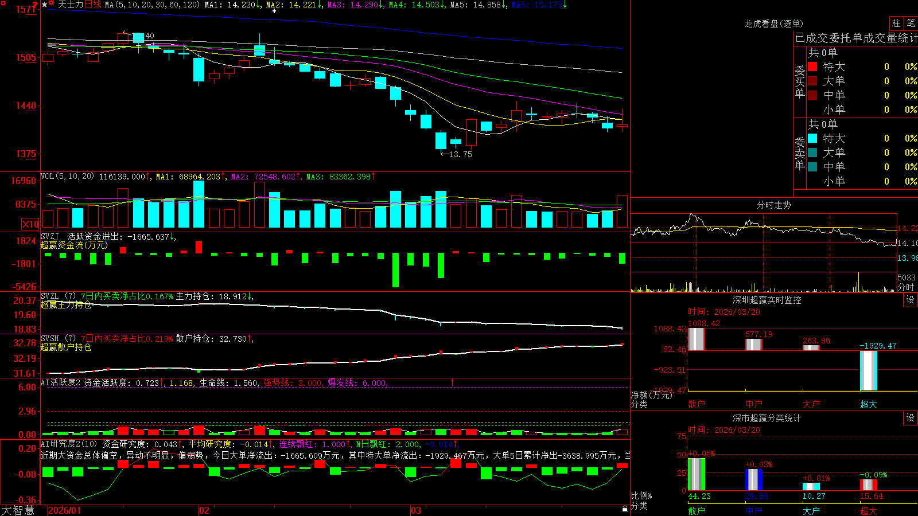Screen dimensions: 918x516
Task: Click the 大户 bar showing 263.86
Action: pos(811,347)
